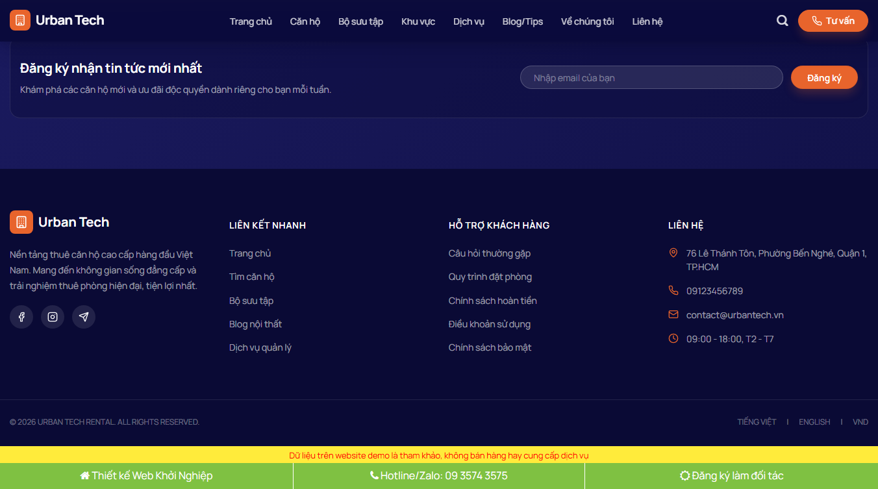This screenshot has height=489, width=878.
Task: Open Blog/Tips in the top navigation
Action: 523,21
